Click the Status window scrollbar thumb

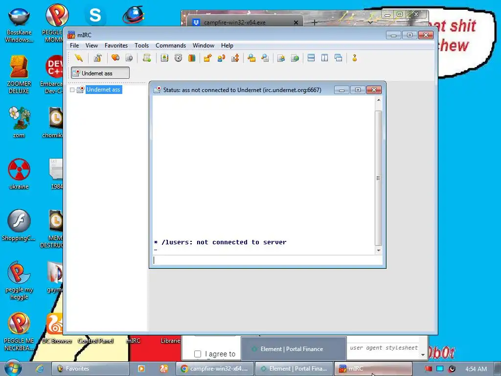379,178
